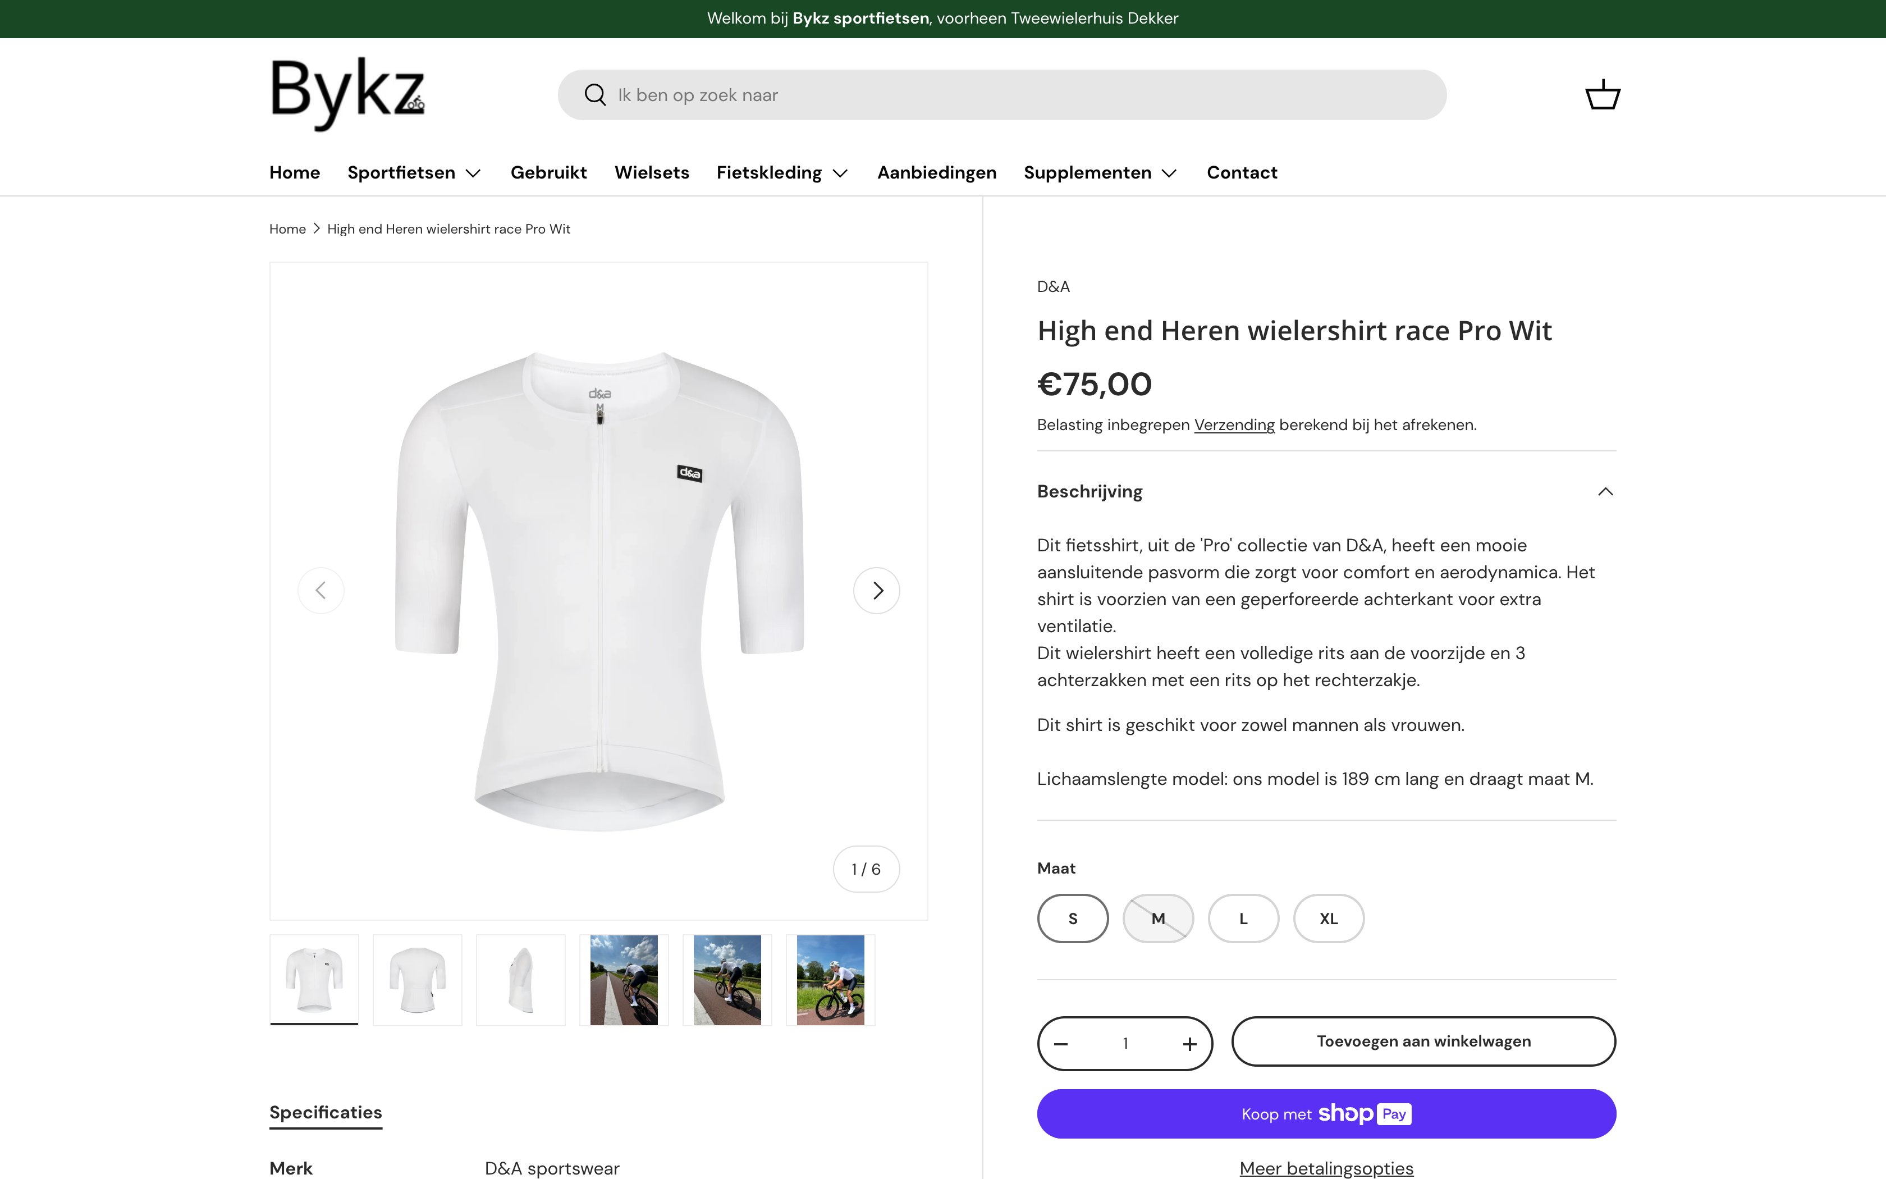
Task: Advance to next product image arrow
Action: (x=877, y=590)
